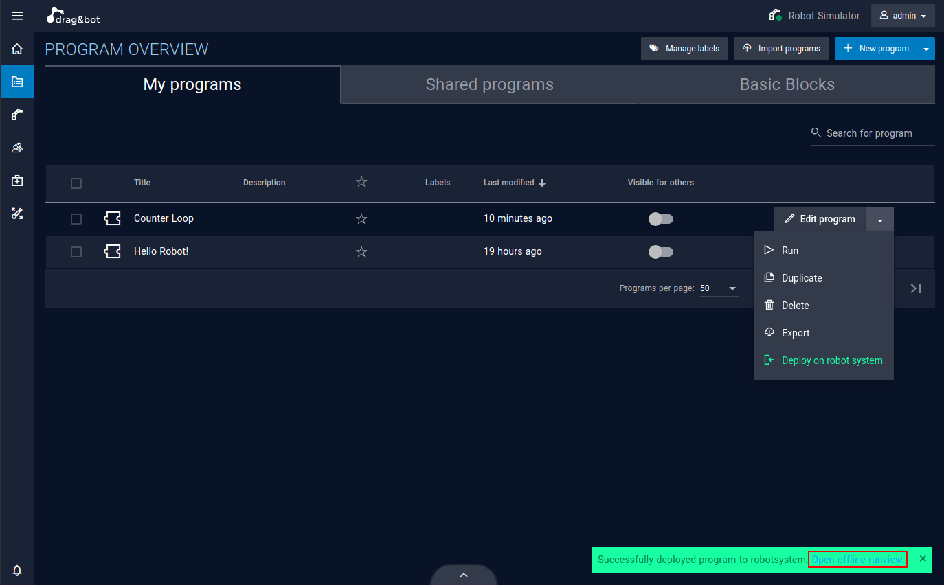Click the Manage labels button
This screenshot has width=944, height=585.
[x=684, y=49]
